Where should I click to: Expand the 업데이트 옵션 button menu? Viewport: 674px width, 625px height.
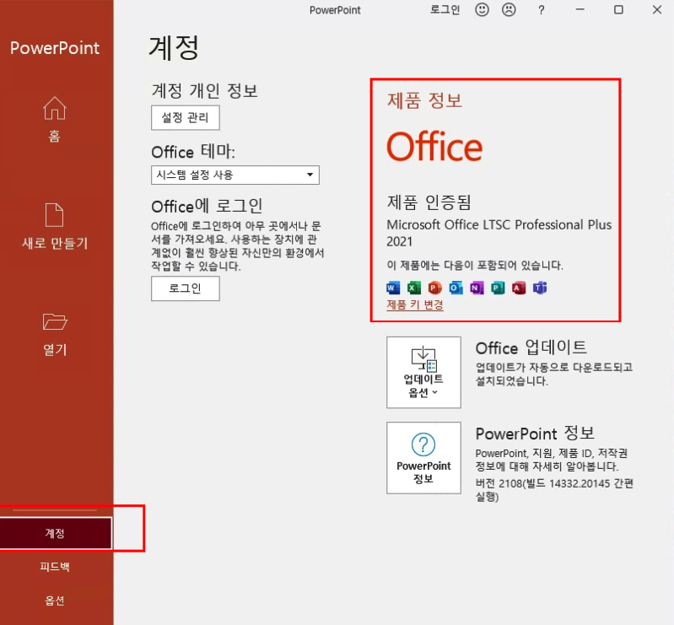(x=423, y=372)
